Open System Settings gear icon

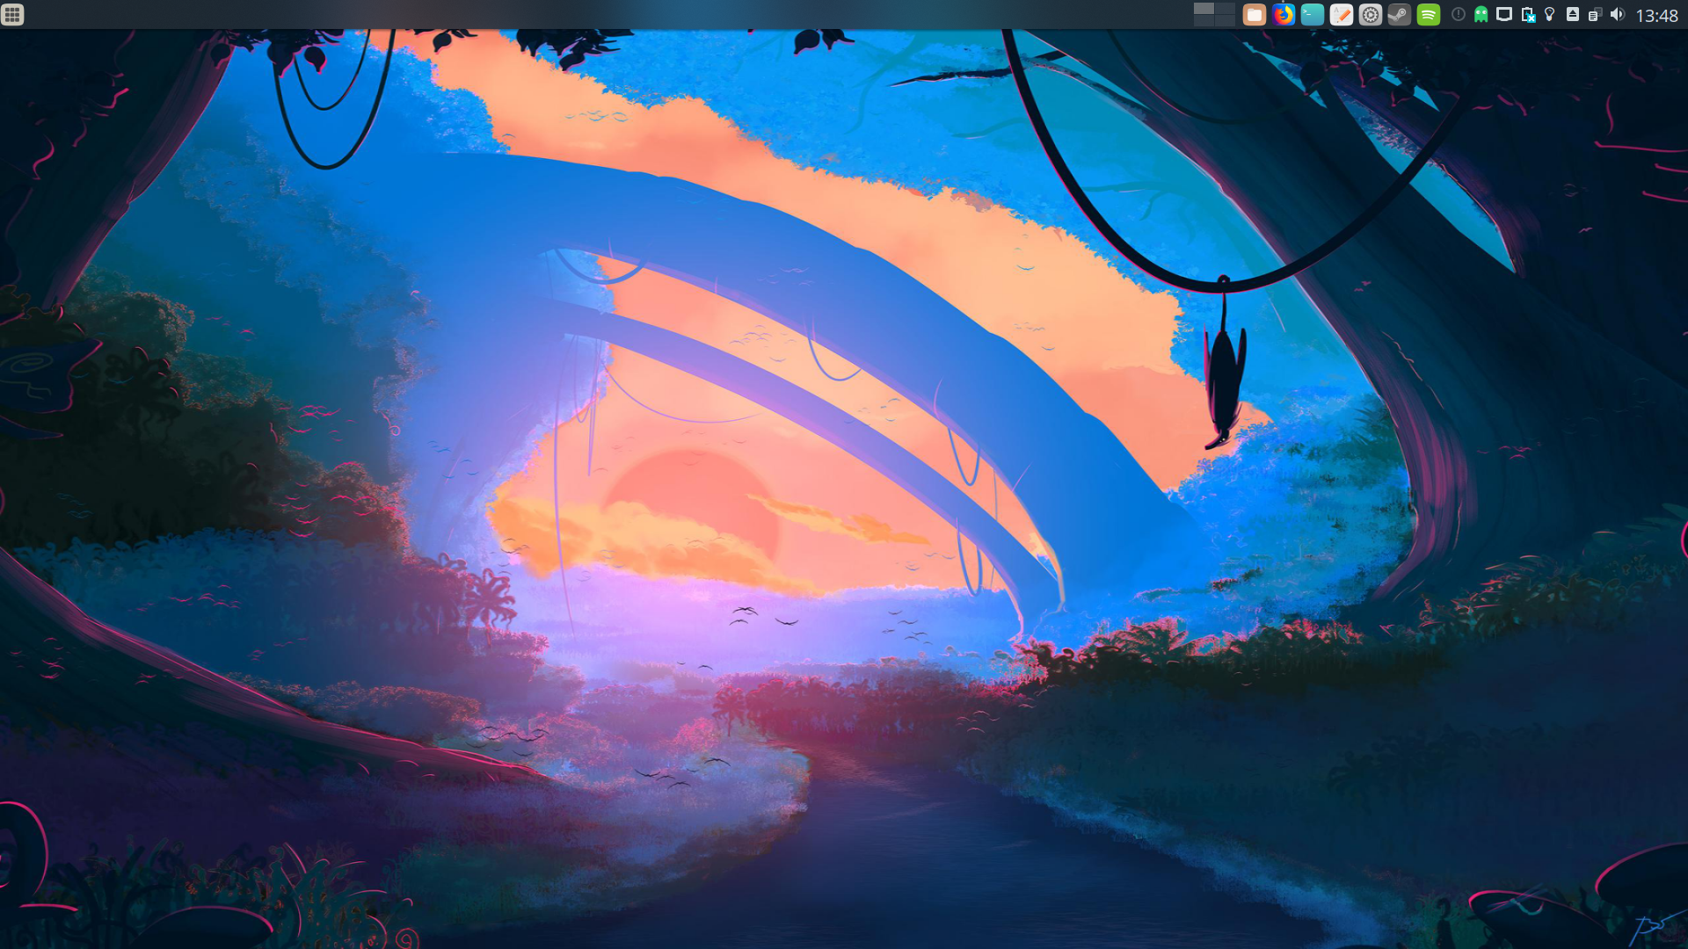coord(1371,15)
